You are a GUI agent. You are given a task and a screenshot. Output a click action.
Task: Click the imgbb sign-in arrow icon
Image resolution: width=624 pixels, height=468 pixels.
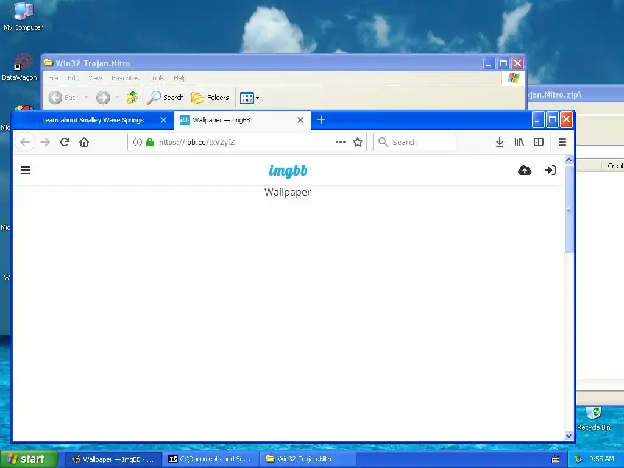point(550,171)
